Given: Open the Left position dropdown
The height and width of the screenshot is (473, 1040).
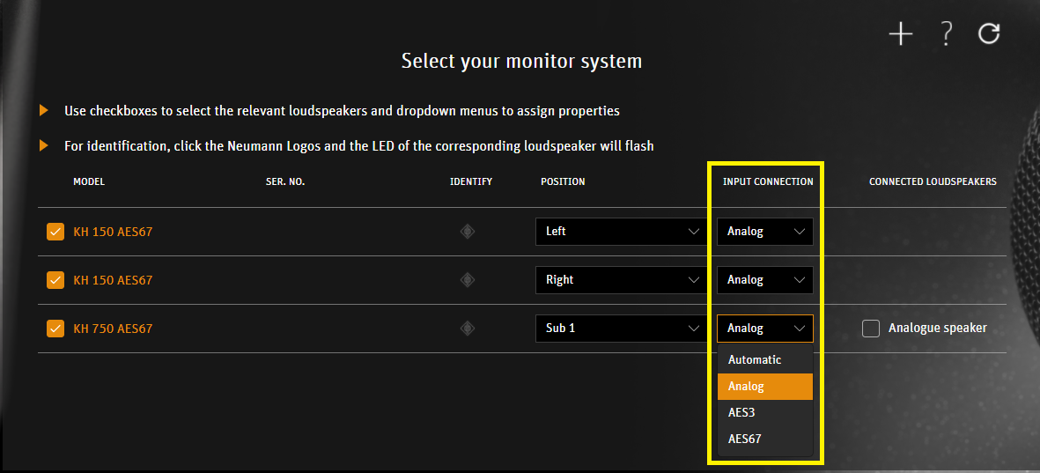Looking at the screenshot, I should click(620, 232).
